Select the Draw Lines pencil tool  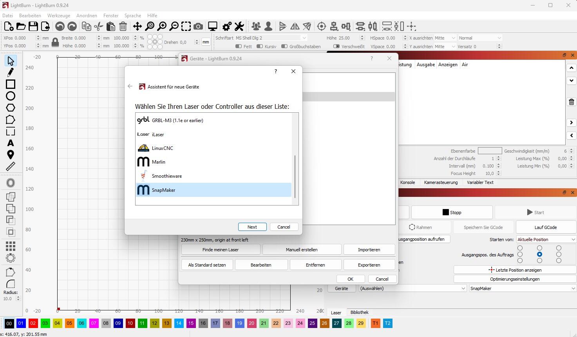11,72
